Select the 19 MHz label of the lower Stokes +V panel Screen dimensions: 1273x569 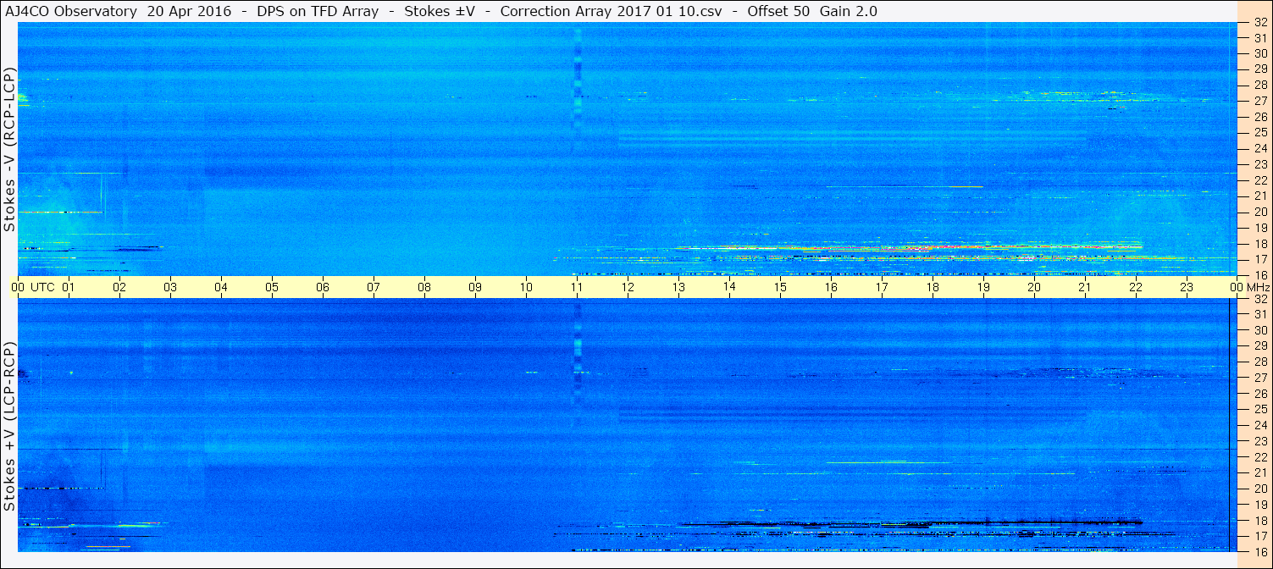[x=1260, y=505]
